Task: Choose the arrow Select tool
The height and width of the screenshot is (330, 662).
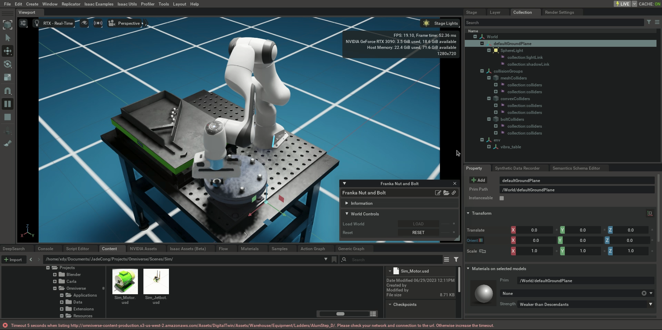Action: 8,38
